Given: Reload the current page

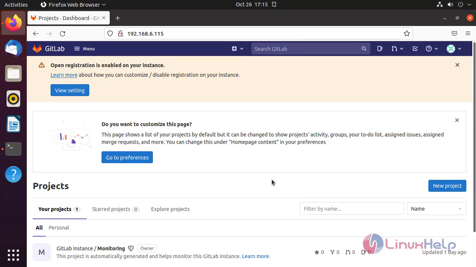Looking at the screenshot, I should click(62, 33).
